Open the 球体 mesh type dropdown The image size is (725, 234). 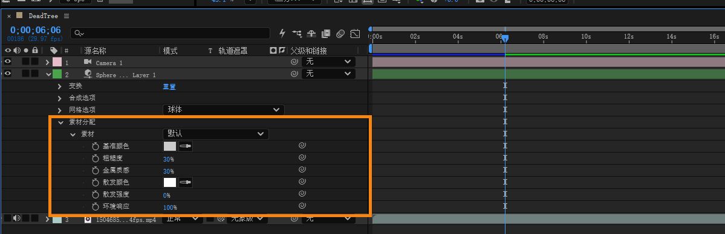(x=223, y=109)
